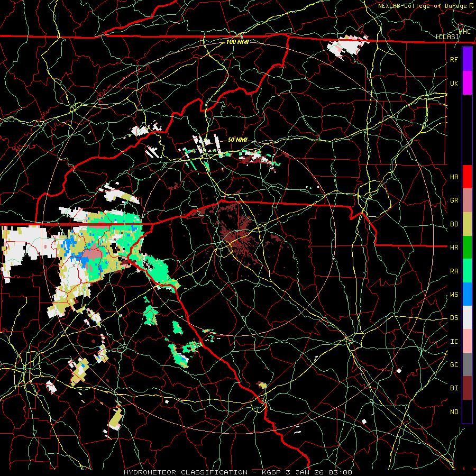
Task: Select the "HR" legend label text
Action: 454,248
